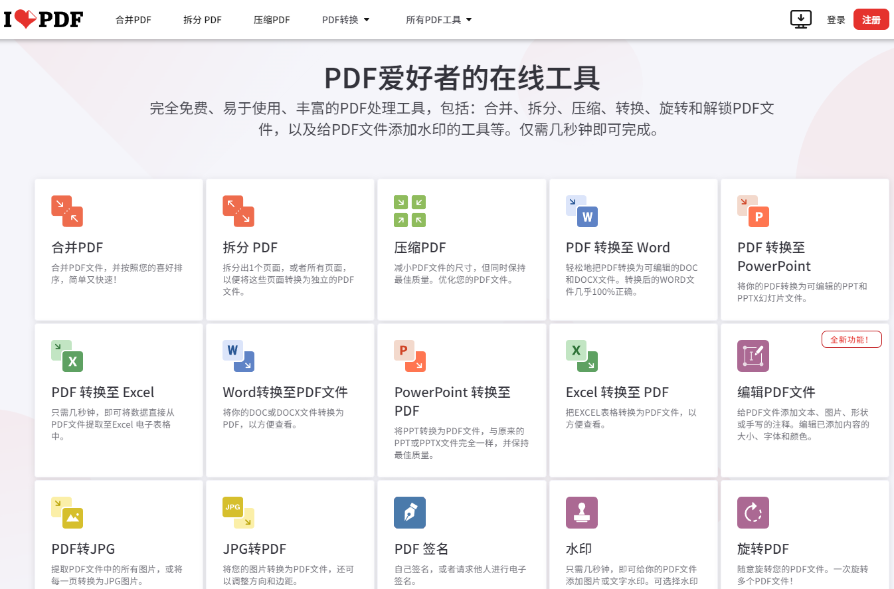894x589 pixels.
Task: Open the PDF 签名 card title
Action: coord(421,549)
